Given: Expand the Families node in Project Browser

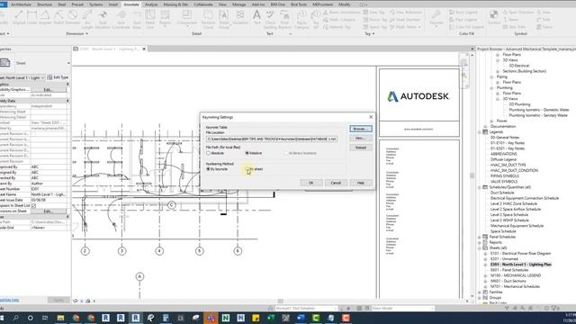Looking at the screenshot, I should 480,292.
